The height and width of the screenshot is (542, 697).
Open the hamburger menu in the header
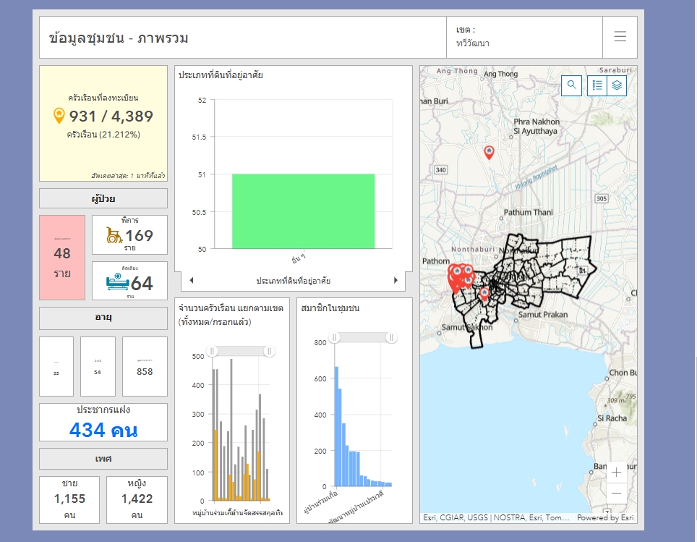click(620, 37)
